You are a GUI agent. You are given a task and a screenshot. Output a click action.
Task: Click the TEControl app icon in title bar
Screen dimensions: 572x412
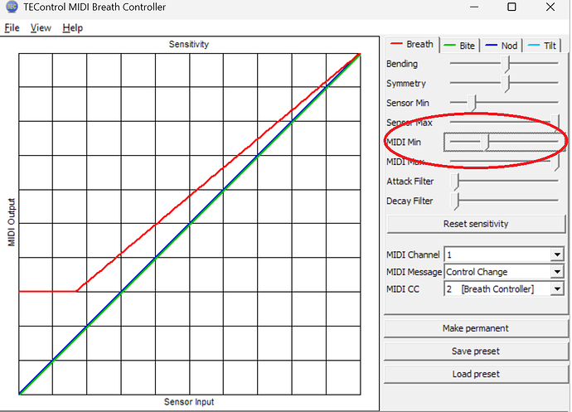click(12, 7)
